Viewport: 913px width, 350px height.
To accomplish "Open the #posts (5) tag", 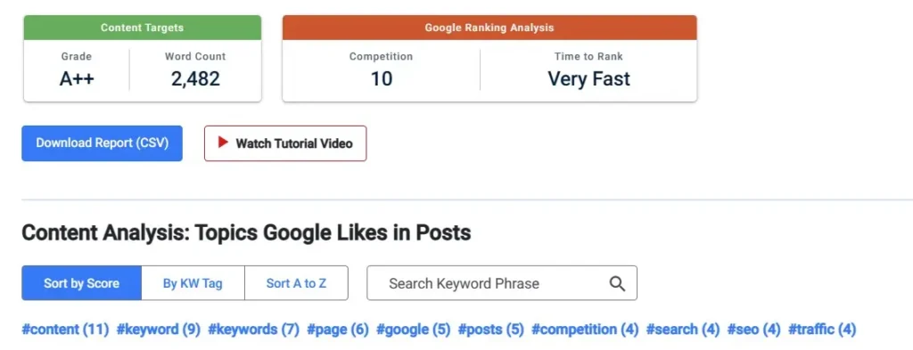I will 491,330.
